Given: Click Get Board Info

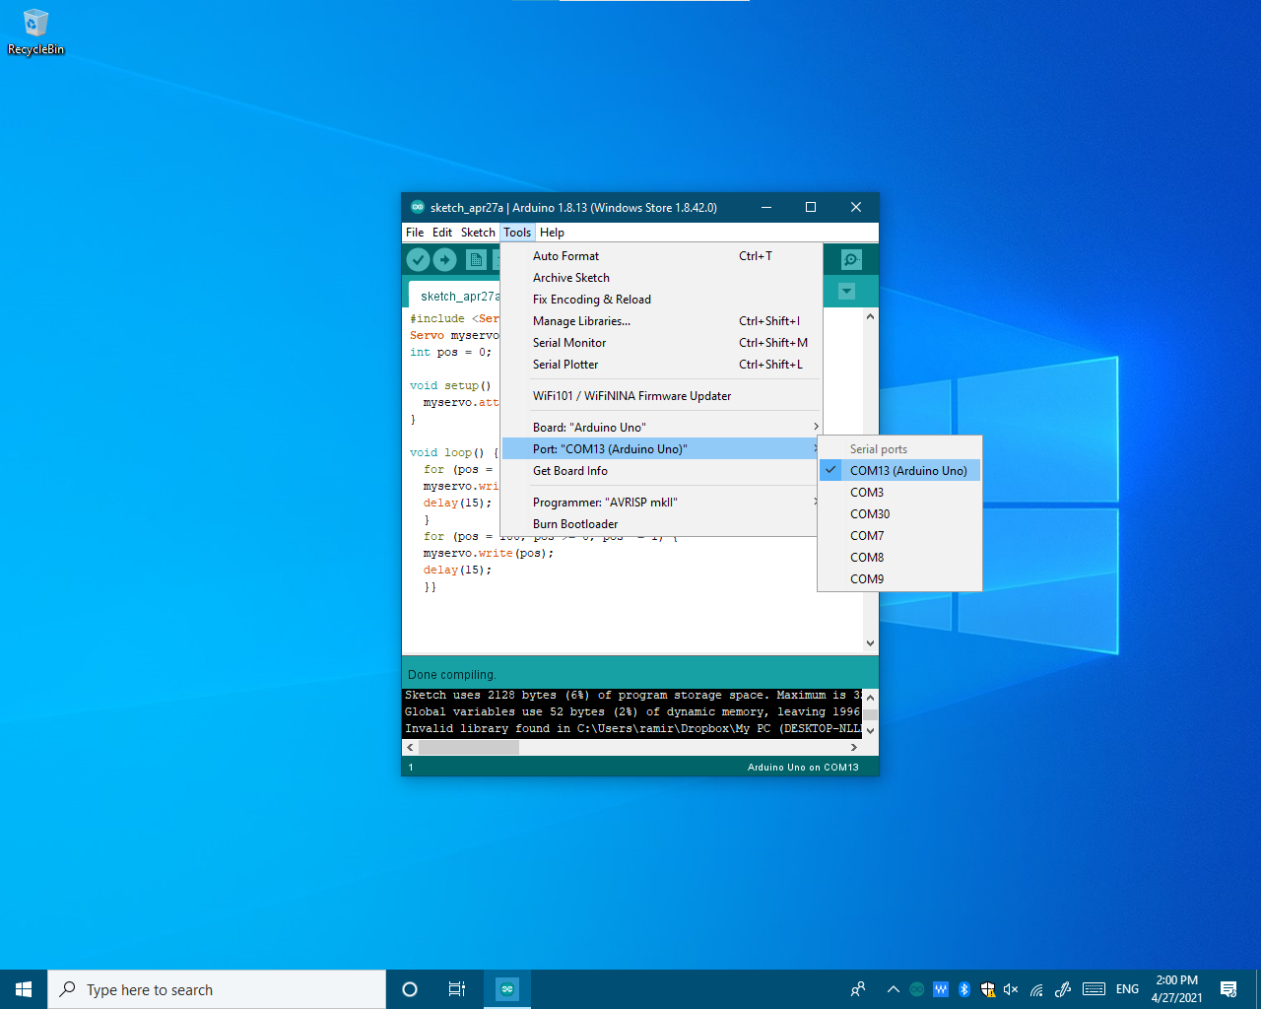Looking at the screenshot, I should coord(571,470).
